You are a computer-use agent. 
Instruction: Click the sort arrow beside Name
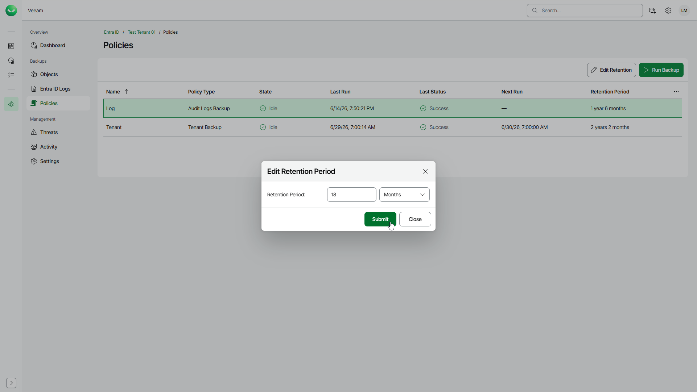coord(127,92)
